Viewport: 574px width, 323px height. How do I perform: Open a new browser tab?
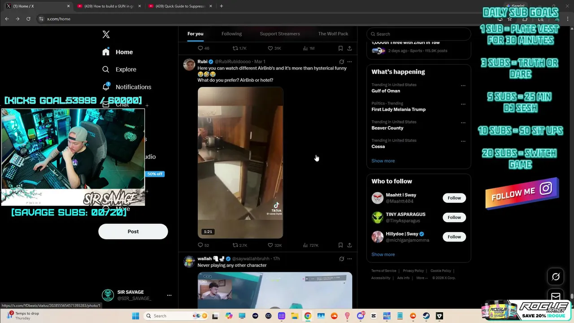pos(221,6)
